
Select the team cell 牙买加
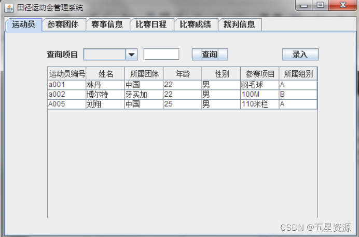click(144, 95)
